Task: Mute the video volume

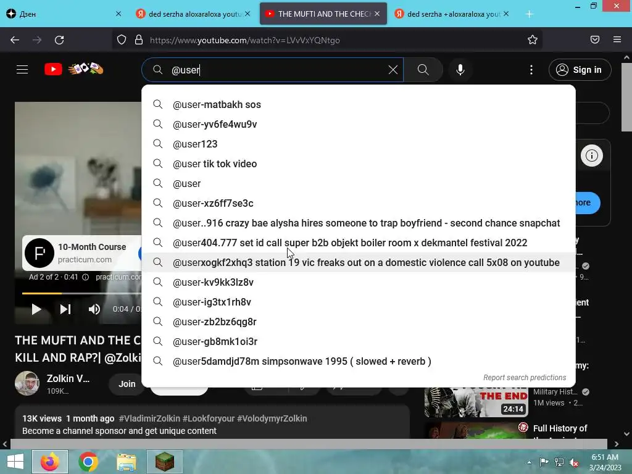Action: (x=94, y=309)
